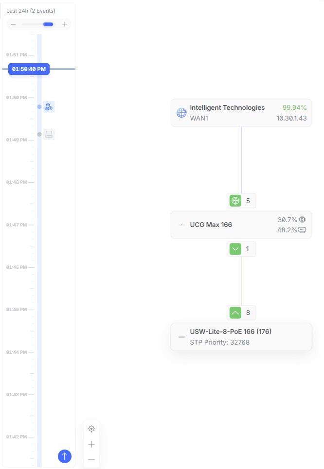The image size is (324, 469).
Task: Click the 99.94% uptime value
Action: pyautogui.click(x=294, y=108)
